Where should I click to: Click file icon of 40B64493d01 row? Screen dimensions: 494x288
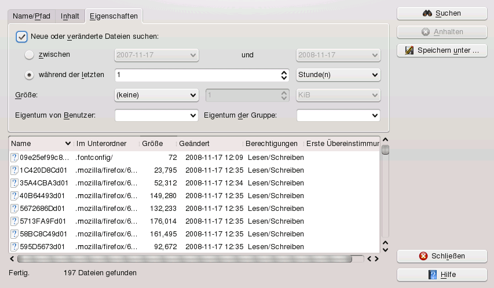point(14,196)
